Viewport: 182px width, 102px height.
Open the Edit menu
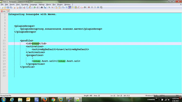coord(7,5)
